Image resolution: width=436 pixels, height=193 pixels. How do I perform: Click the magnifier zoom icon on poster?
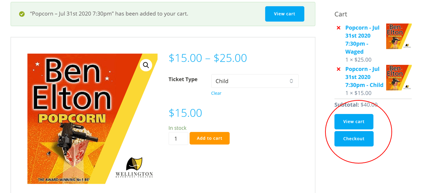click(x=146, y=65)
